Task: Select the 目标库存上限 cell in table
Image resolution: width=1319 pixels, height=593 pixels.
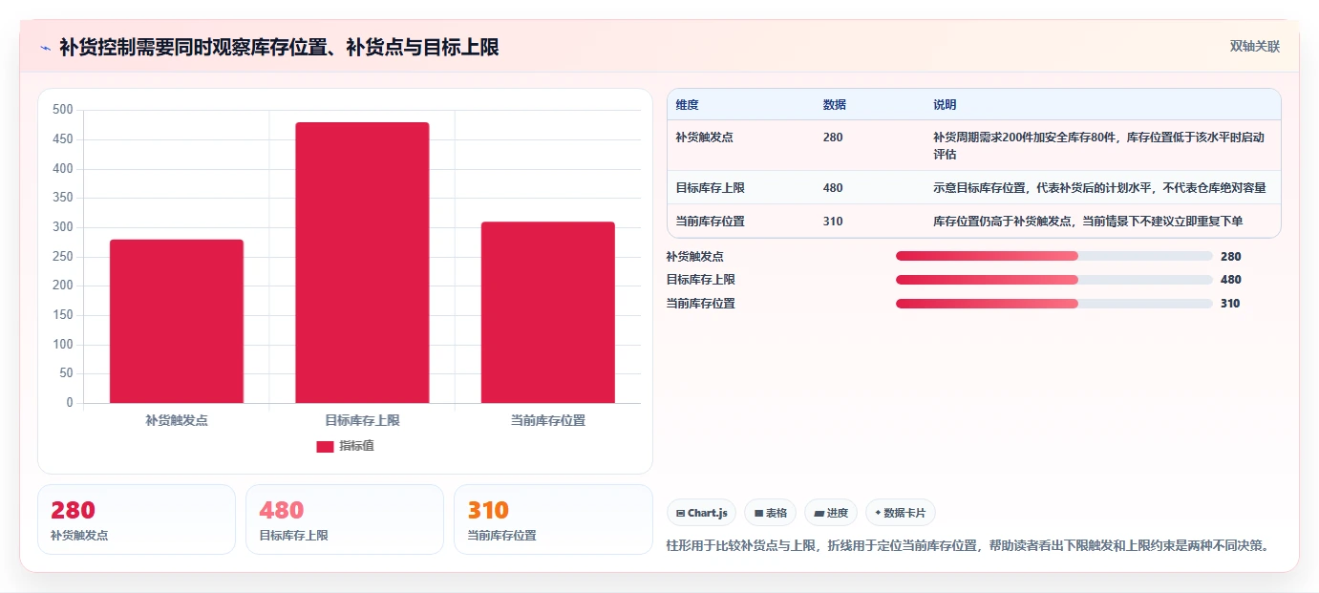Action: 710,188
